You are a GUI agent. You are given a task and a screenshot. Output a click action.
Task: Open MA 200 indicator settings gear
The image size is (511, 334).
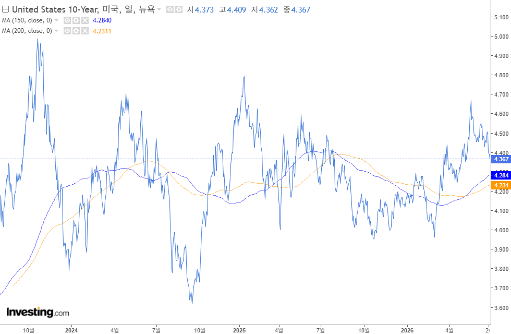click(76, 31)
